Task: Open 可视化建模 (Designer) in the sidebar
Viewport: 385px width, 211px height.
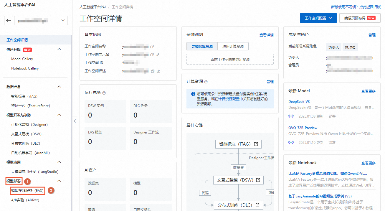Action: point(29,125)
